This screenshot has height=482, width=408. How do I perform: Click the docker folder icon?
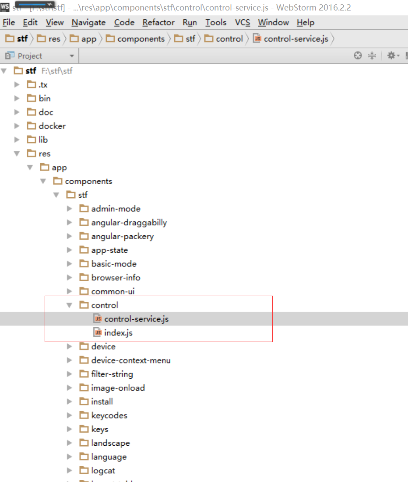(32, 126)
